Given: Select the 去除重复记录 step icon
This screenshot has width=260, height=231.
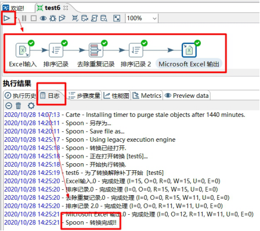Looking at the screenshot, I should (x=96, y=50).
